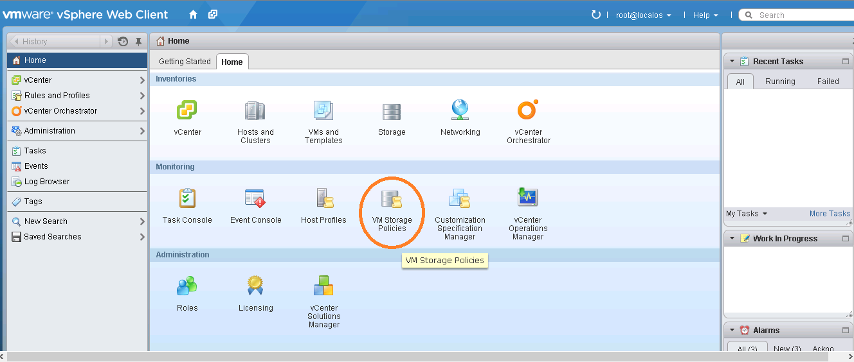The width and height of the screenshot is (854, 362).
Task: Expand the Rules and Profiles chevron
Action: point(142,96)
